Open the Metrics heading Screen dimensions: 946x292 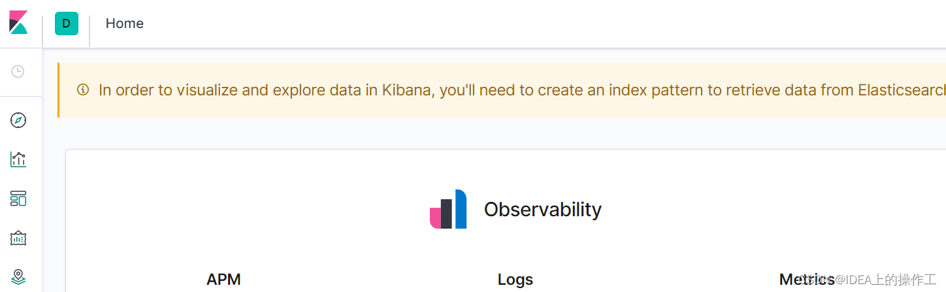(x=807, y=280)
